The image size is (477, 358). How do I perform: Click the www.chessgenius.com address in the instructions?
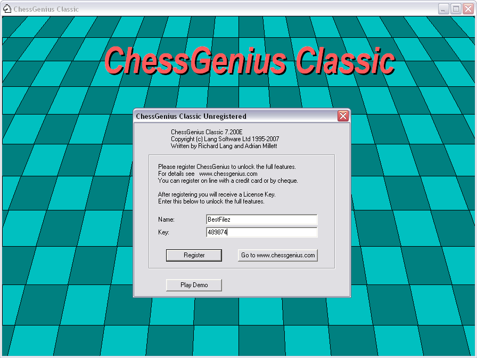pyautogui.click(x=228, y=174)
